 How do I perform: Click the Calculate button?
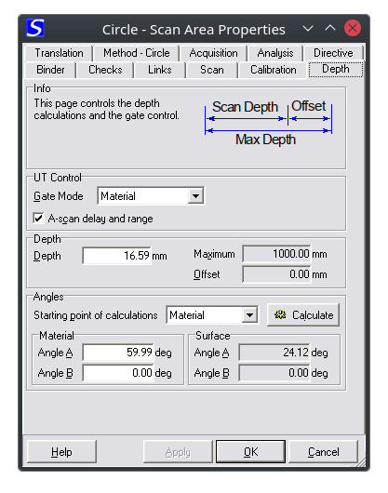(303, 314)
